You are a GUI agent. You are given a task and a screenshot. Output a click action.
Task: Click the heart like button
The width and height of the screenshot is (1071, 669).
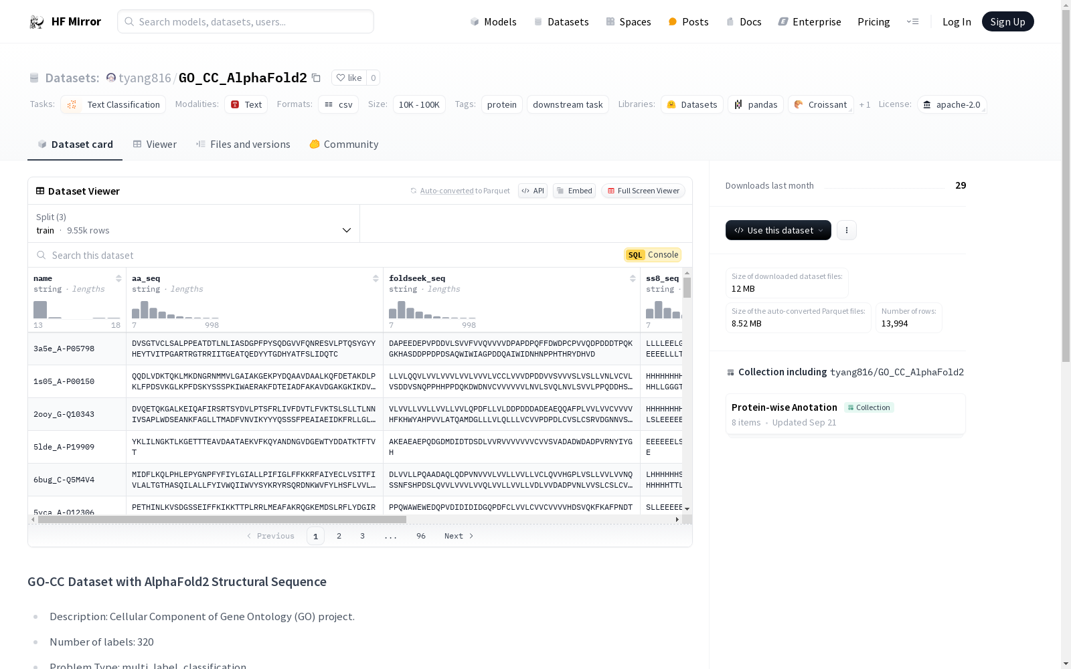point(349,78)
